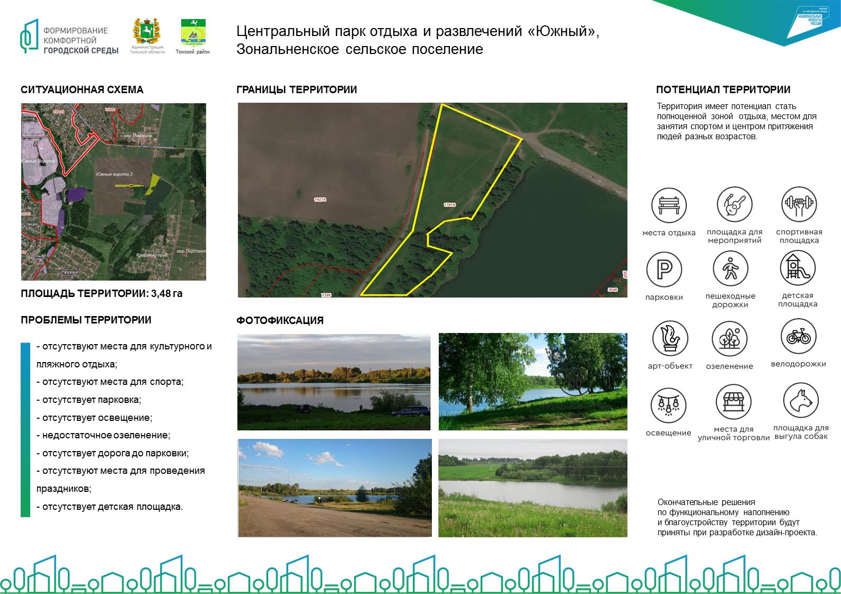Select the dumbbell icon for спортивная площадка
The image size is (841, 594).
coord(799,204)
